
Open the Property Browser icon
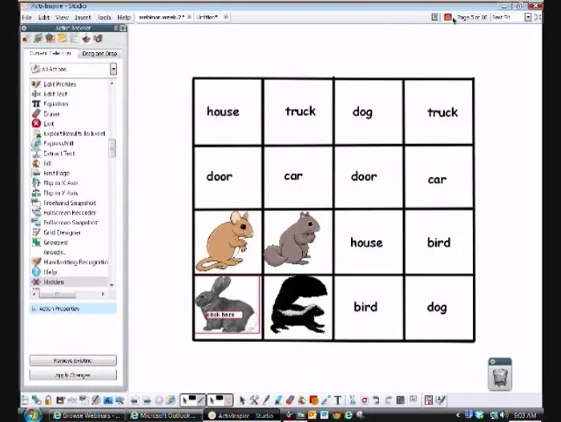pos(74,38)
